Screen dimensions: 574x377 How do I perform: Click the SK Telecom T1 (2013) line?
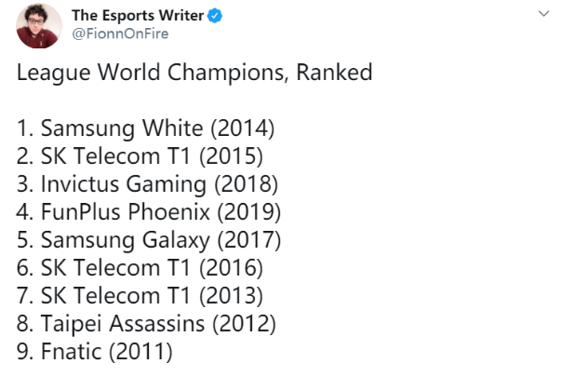pos(140,296)
